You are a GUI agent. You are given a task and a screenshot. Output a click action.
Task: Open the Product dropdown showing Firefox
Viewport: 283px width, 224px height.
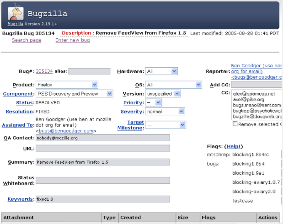(67, 85)
